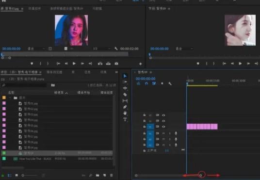This screenshot has width=260, height=180.
Task: Select the Pen tool in toolbar
Action: coord(125,107)
